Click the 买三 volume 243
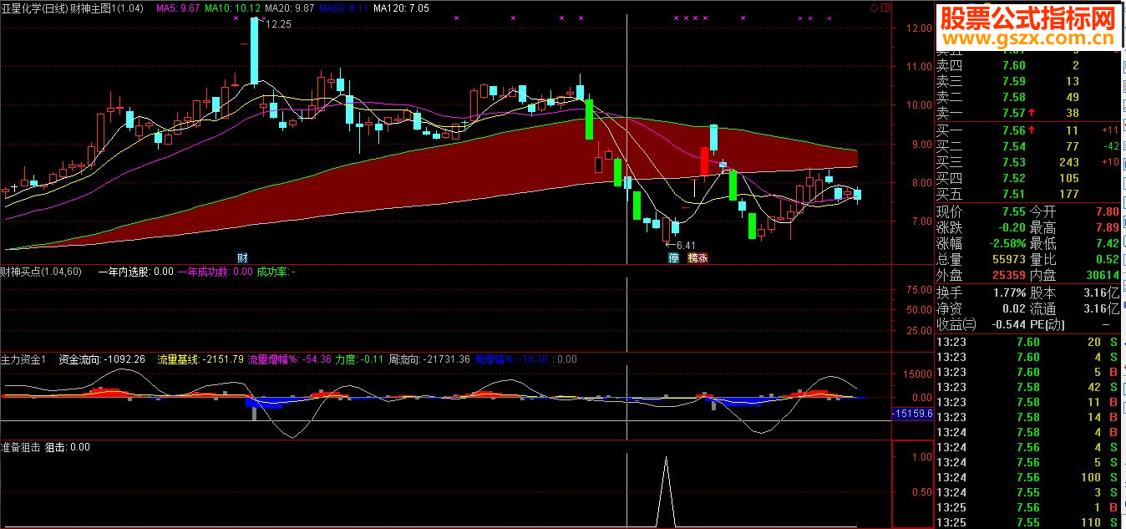 point(1068,162)
